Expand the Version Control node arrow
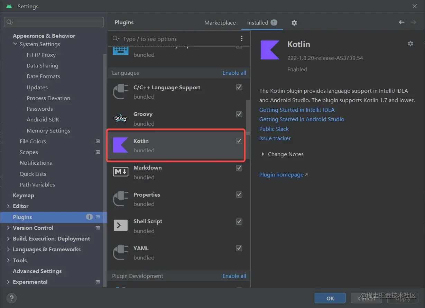This screenshot has width=425, height=308. click(8, 228)
